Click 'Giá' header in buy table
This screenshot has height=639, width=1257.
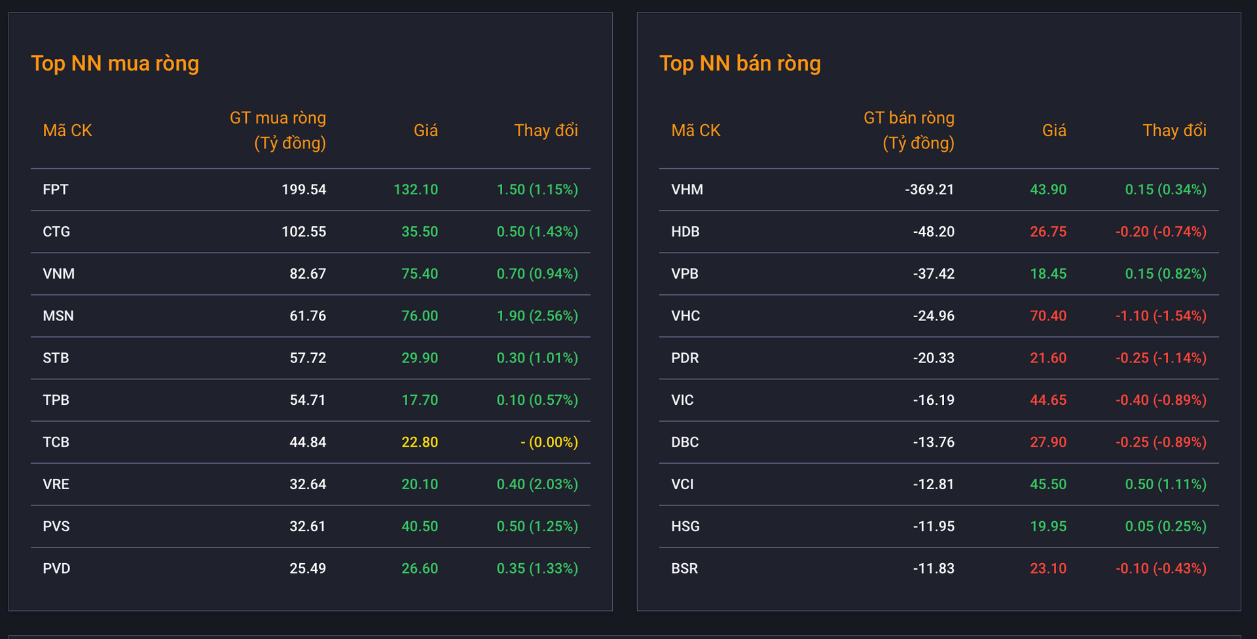(x=426, y=130)
